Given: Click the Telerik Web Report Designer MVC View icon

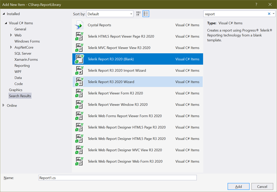Looking at the screenshot, I should (79, 150).
